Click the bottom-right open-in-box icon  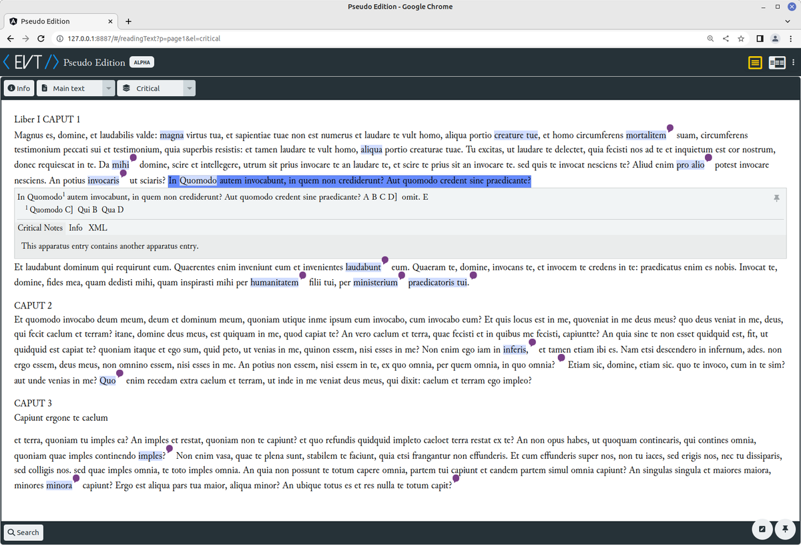pyautogui.click(x=762, y=530)
